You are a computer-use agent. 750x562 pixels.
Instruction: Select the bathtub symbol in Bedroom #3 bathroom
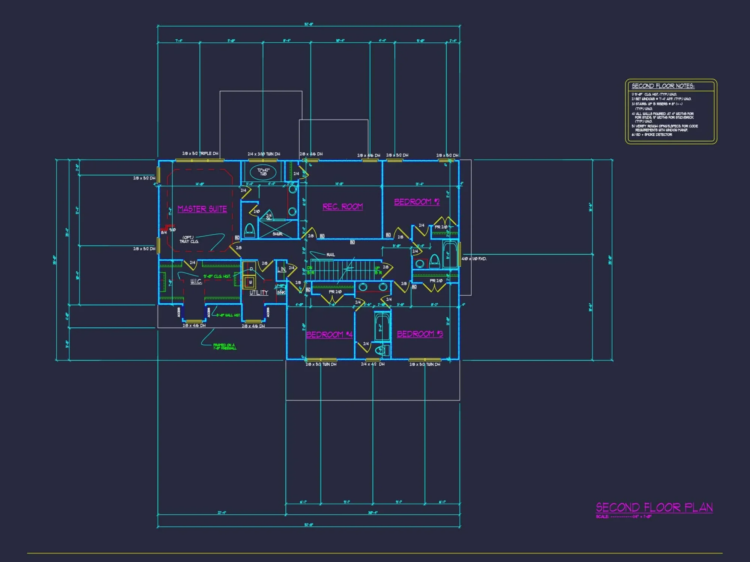pos(382,326)
